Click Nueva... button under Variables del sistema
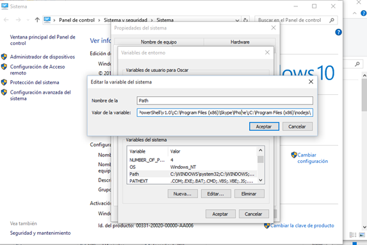The image size is (367, 245). click(183, 194)
